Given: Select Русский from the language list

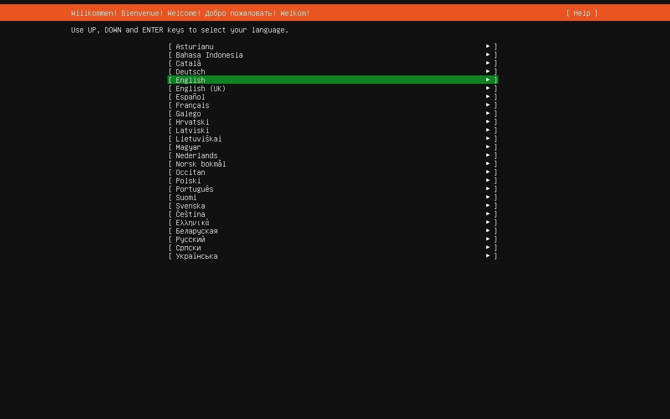Looking at the screenshot, I should click(x=189, y=239).
